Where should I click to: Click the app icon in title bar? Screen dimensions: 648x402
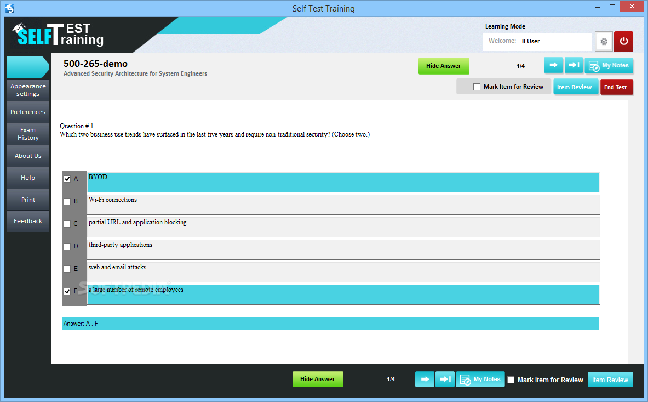coord(10,8)
